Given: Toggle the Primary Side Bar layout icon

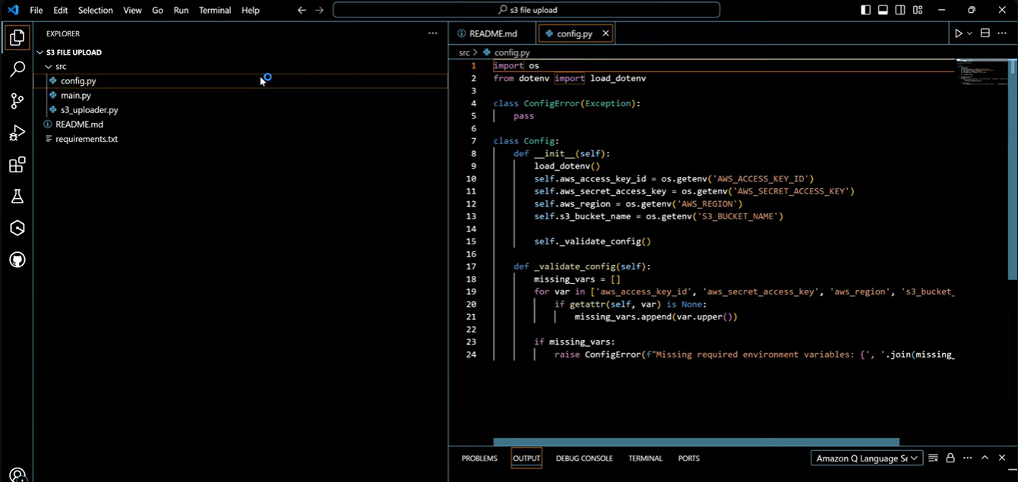Looking at the screenshot, I should (x=866, y=10).
